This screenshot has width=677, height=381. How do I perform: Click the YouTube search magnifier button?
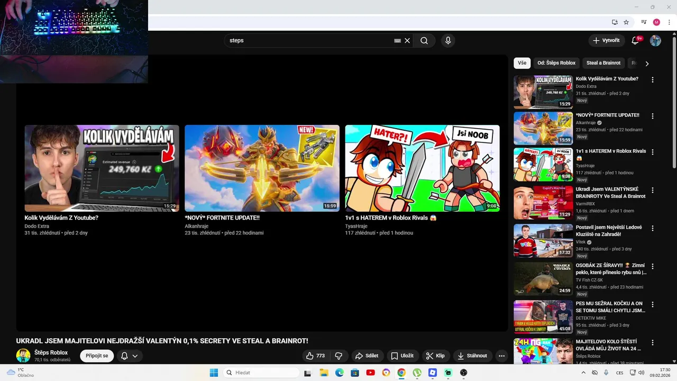click(x=424, y=40)
